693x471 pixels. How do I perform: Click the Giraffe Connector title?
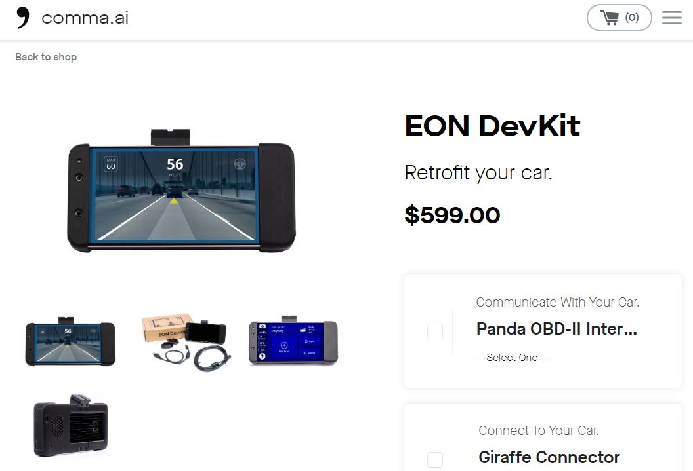(x=549, y=457)
